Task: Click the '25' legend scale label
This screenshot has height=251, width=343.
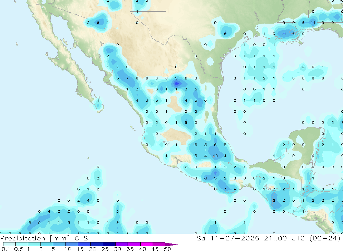Action: (105, 249)
